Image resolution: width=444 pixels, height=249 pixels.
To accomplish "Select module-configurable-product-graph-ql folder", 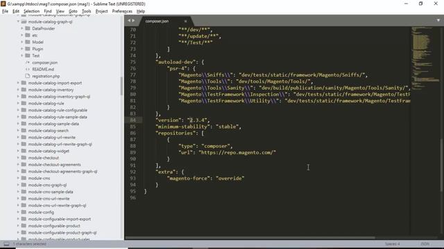I will point(62,232).
